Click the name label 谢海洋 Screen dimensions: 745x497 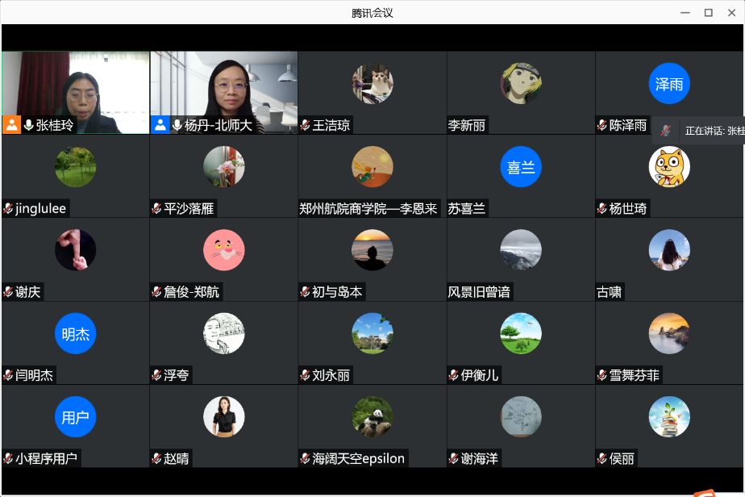(480, 458)
